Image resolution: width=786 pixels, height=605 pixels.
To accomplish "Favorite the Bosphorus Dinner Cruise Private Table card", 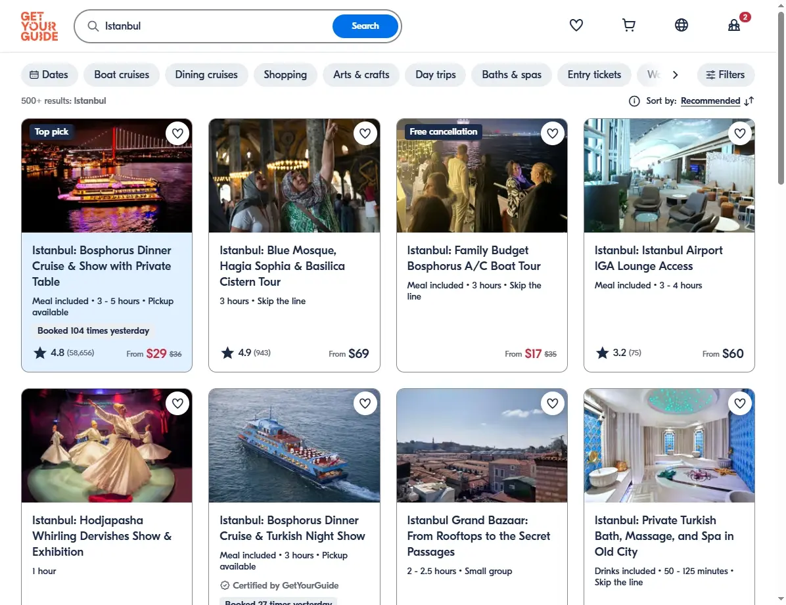I will (177, 133).
